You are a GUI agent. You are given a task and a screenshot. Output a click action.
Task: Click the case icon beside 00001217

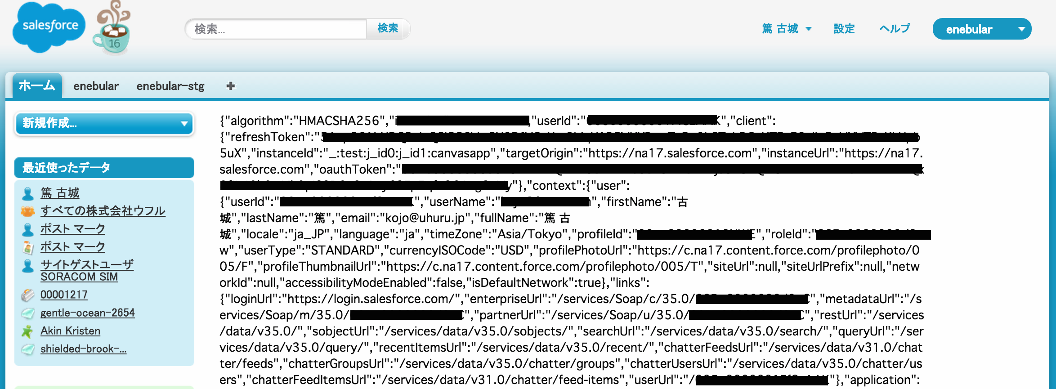(27, 295)
